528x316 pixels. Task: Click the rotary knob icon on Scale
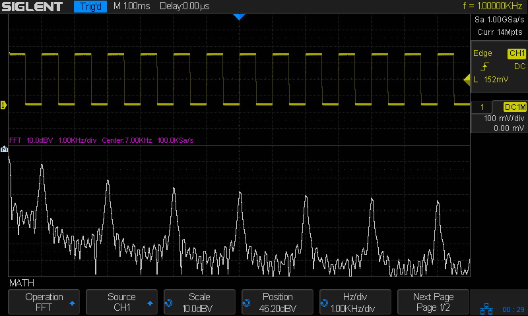coord(169,303)
